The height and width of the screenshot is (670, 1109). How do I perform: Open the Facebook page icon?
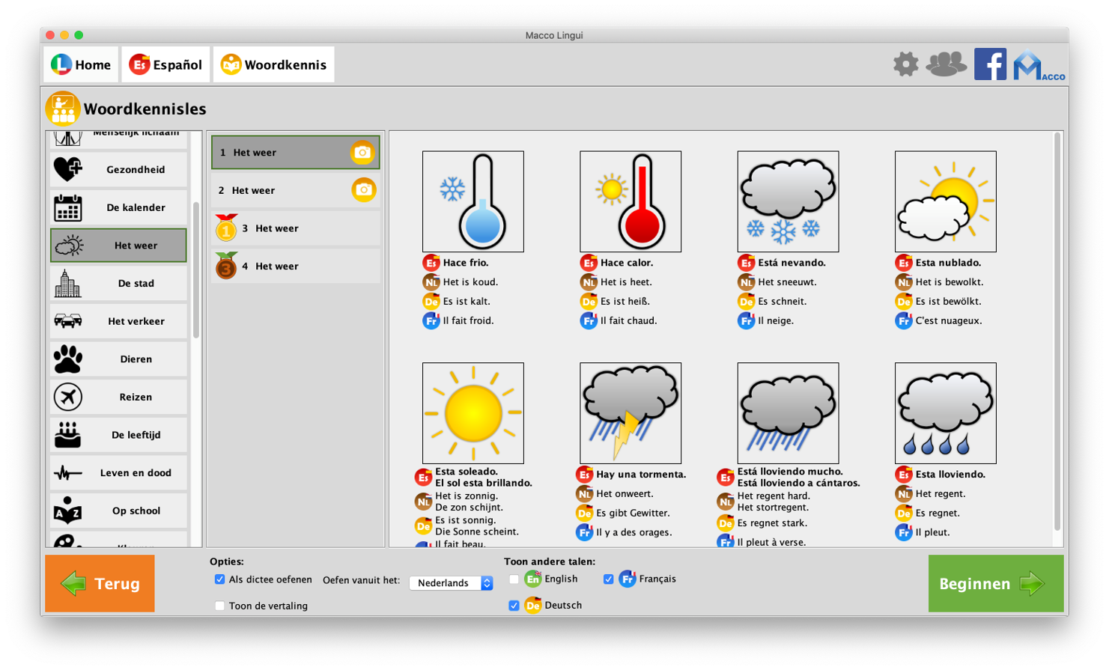[x=990, y=64]
